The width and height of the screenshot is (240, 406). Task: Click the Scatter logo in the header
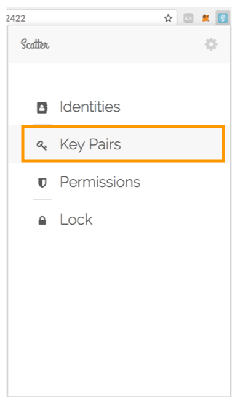[35, 44]
